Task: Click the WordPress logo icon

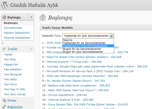Action: tap(5, 5)
